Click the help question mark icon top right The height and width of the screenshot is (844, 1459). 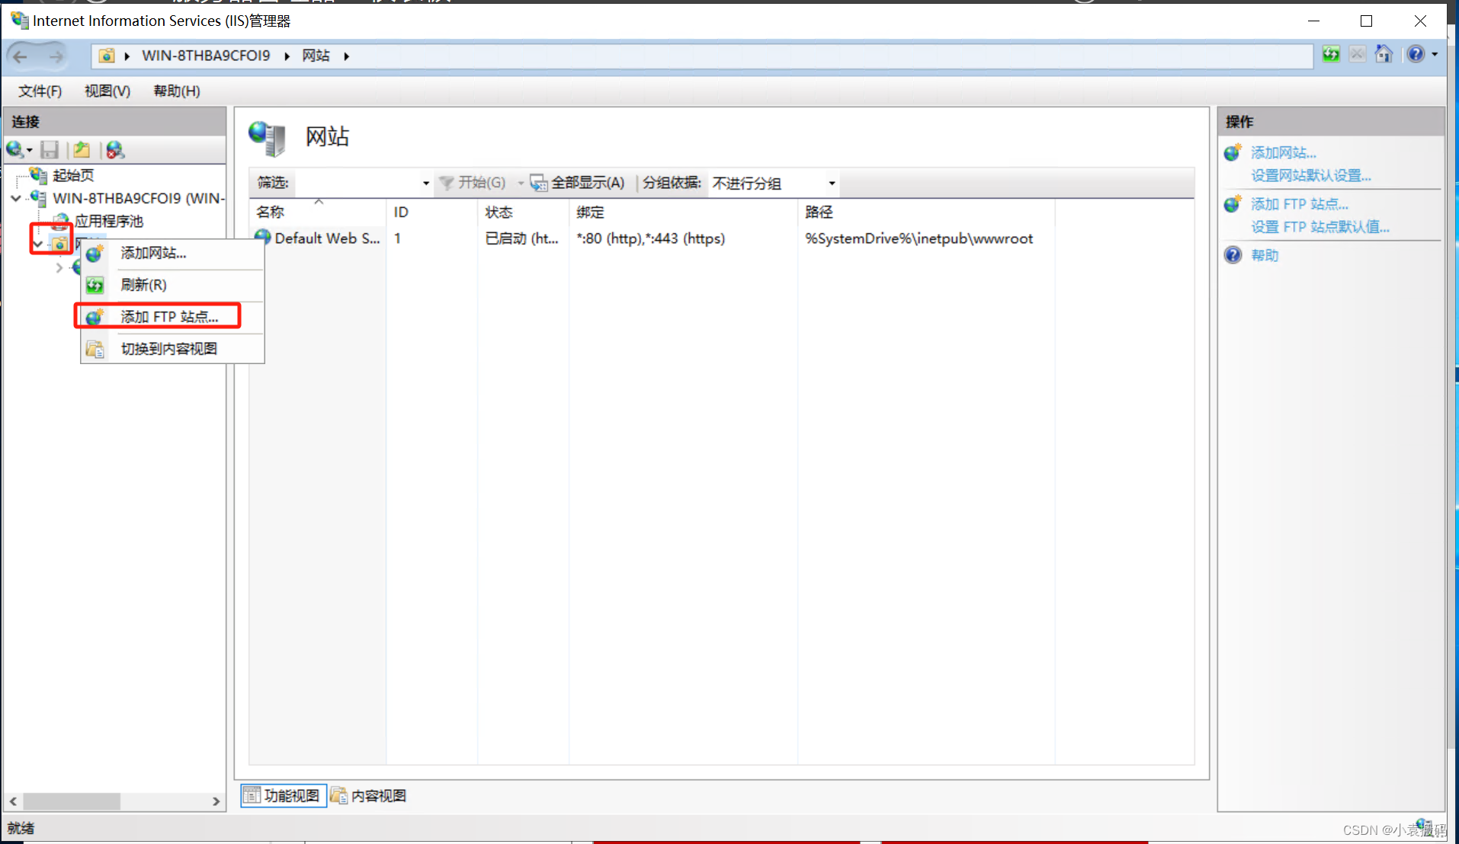1415,54
